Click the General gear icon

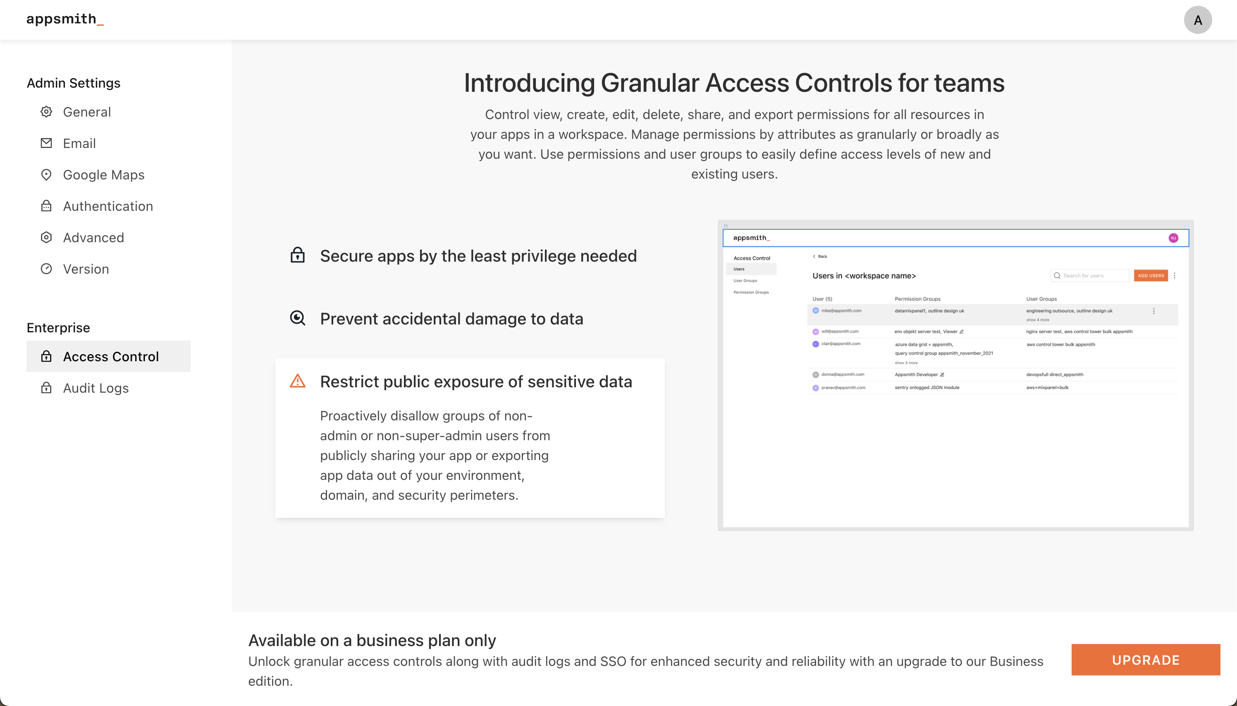[x=46, y=112]
